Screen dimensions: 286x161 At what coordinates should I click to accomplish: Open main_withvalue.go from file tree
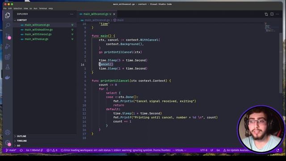45,39
